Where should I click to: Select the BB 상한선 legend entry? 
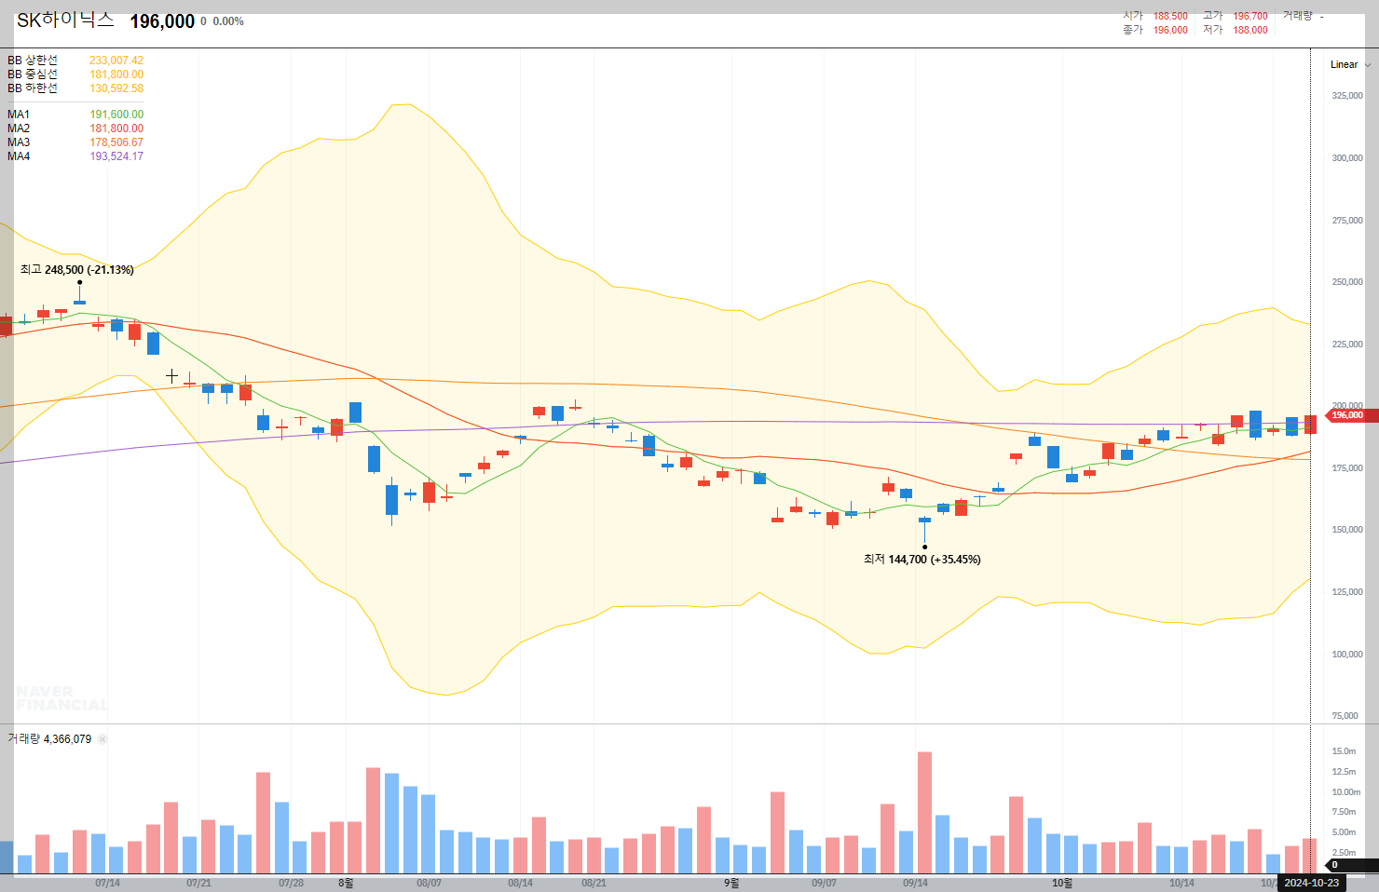33,61
